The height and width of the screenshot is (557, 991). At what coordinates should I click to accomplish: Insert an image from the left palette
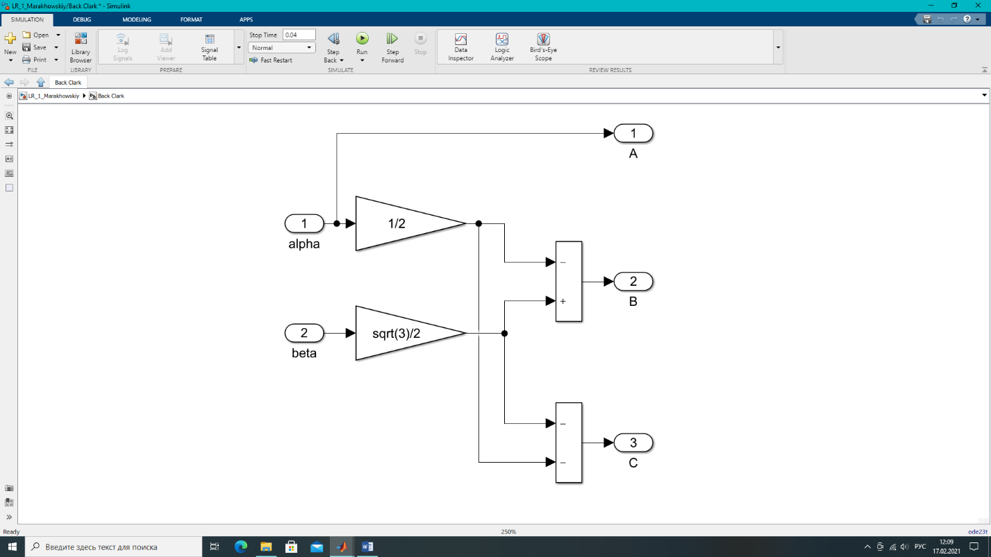9,173
